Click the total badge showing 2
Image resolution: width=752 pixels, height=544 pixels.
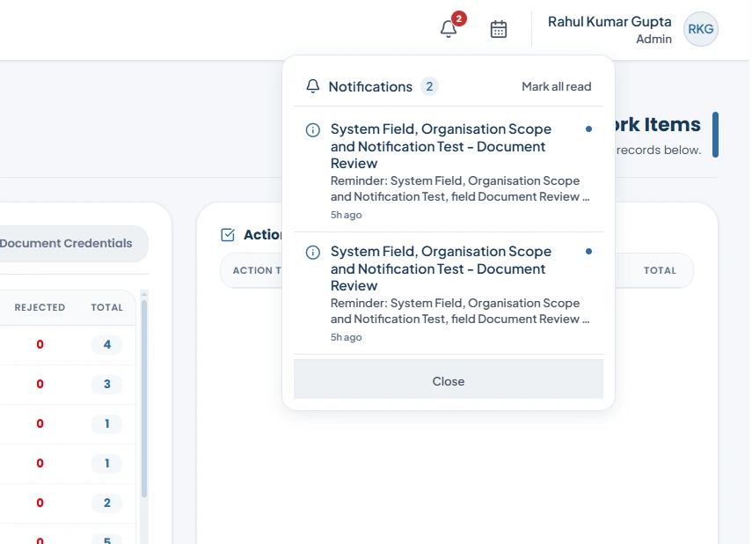(107, 503)
